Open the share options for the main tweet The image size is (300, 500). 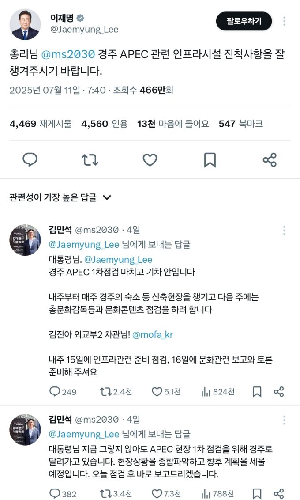[270, 160]
